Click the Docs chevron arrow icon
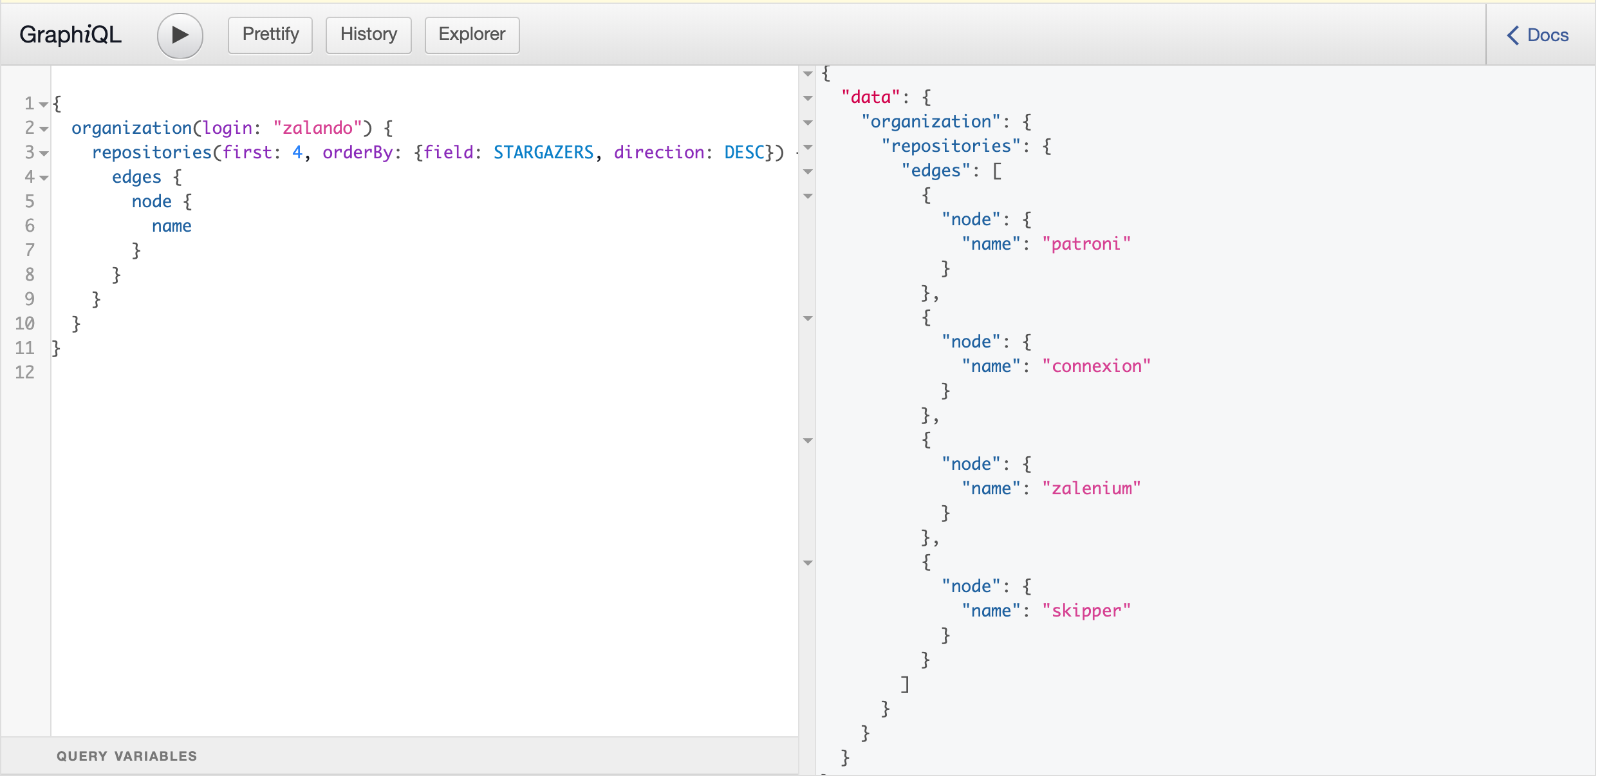The image size is (1600, 780). [1512, 35]
